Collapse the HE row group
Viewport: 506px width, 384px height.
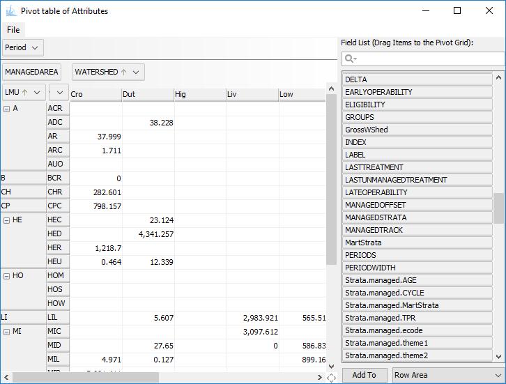tap(6, 220)
